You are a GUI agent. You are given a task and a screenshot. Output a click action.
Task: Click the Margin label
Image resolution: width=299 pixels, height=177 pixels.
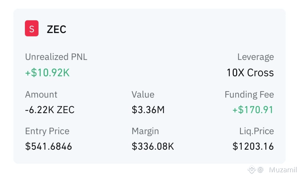(145, 131)
